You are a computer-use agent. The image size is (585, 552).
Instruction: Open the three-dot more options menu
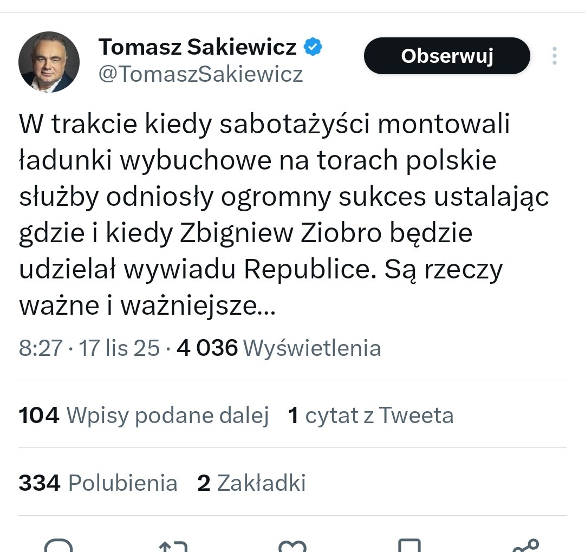[554, 56]
